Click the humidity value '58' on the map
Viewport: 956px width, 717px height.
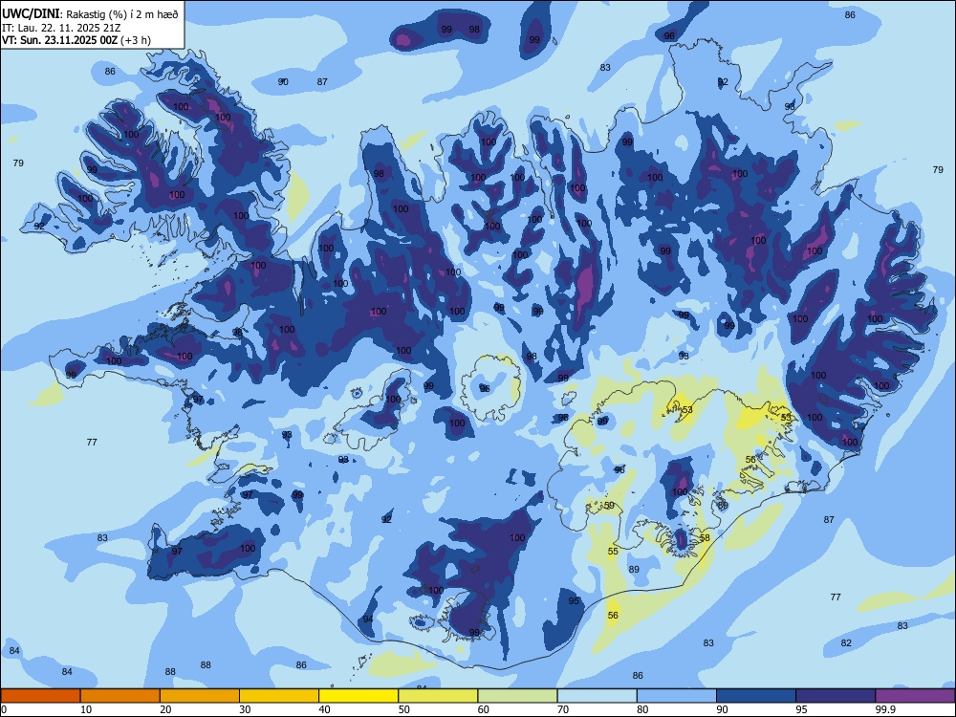pyautogui.click(x=705, y=537)
